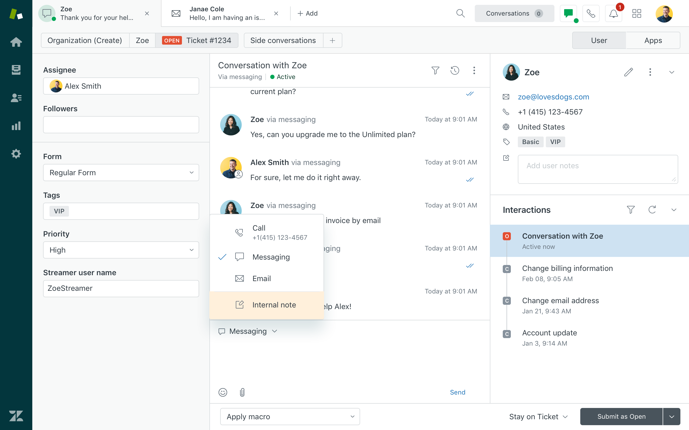Screen dimensions: 689x430
Task: Click the attachment paperclip icon in composer
Action: 242,392
